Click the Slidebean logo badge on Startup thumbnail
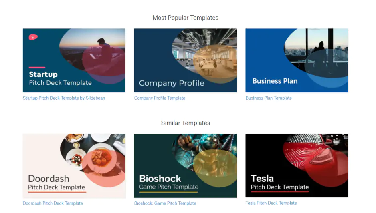The width and height of the screenshot is (376, 213). point(33,37)
